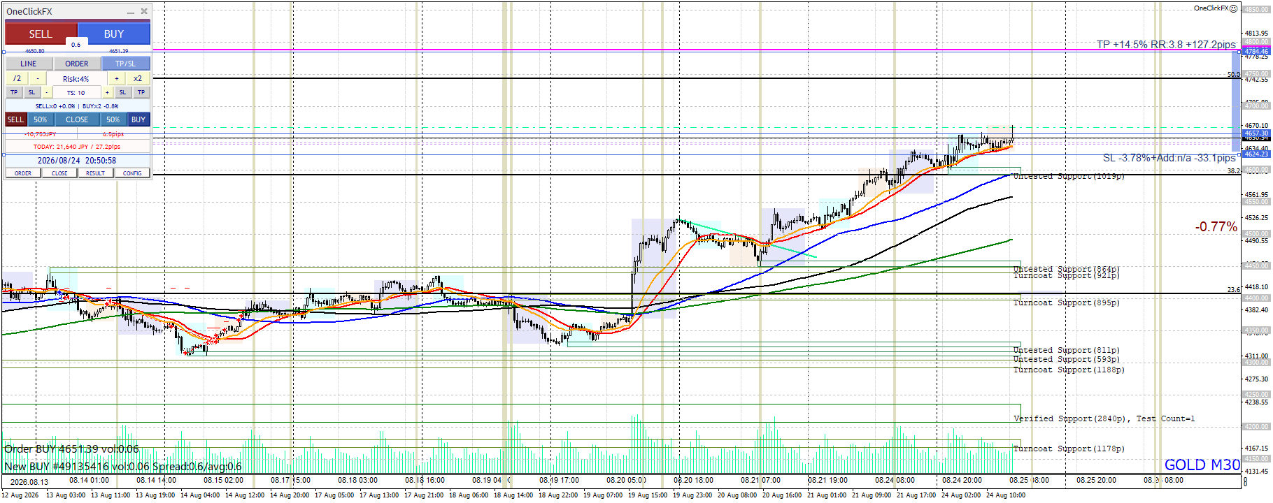Select the TP/SL tab
The image size is (1273, 503).
point(126,64)
